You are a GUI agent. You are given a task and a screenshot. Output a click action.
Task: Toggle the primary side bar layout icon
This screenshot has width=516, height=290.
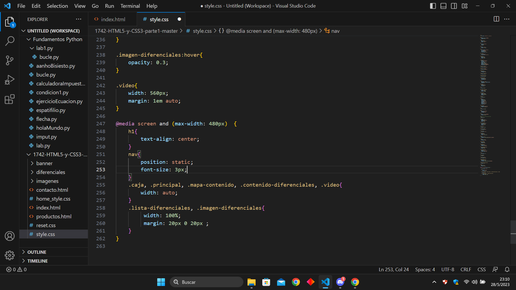pos(433,6)
